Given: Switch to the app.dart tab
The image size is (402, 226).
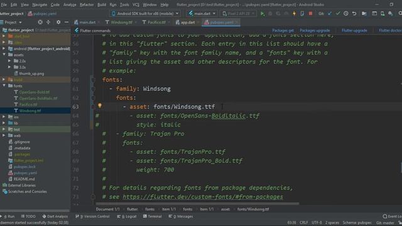Looking at the screenshot, I should pyautogui.click(x=188, y=23).
